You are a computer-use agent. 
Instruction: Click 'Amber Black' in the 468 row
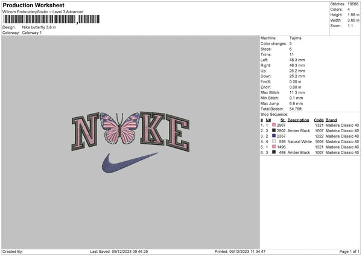tap(299, 153)
